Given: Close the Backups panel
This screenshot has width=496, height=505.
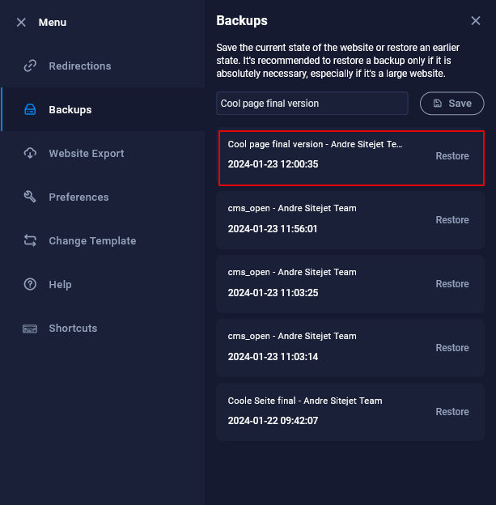Looking at the screenshot, I should (x=476, y=21).
